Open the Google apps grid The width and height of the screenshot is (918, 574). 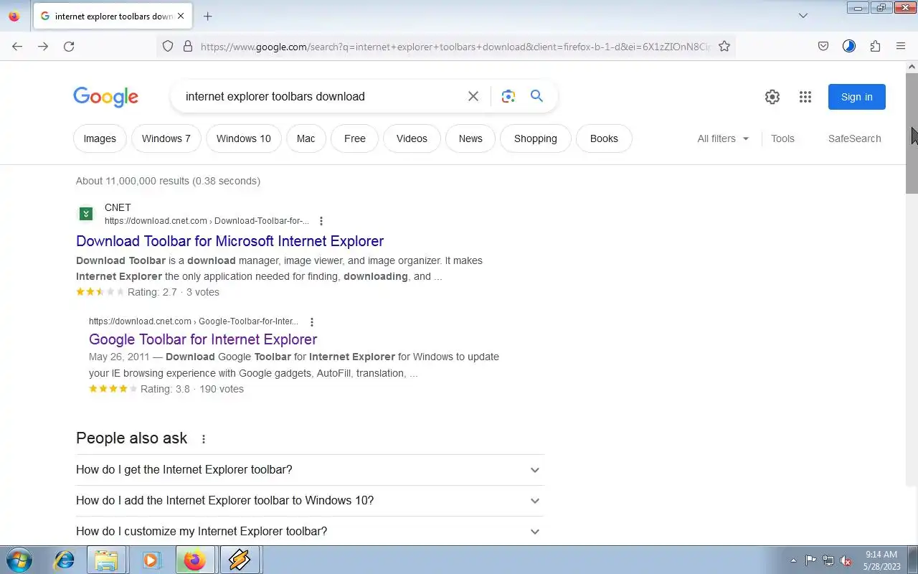[805, 97]
